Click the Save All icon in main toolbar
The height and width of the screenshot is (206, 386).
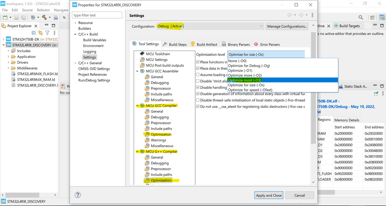tap(24, 17)
